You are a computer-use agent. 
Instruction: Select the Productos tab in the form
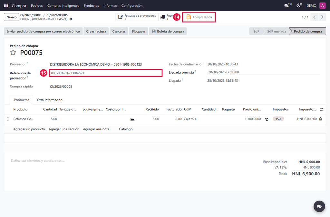(22, 100)
